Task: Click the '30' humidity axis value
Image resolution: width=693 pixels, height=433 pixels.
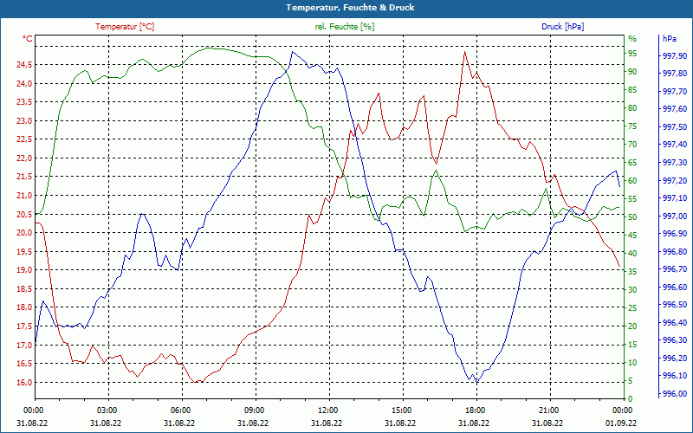Action: pyautogui.click(x=632, y=290)
